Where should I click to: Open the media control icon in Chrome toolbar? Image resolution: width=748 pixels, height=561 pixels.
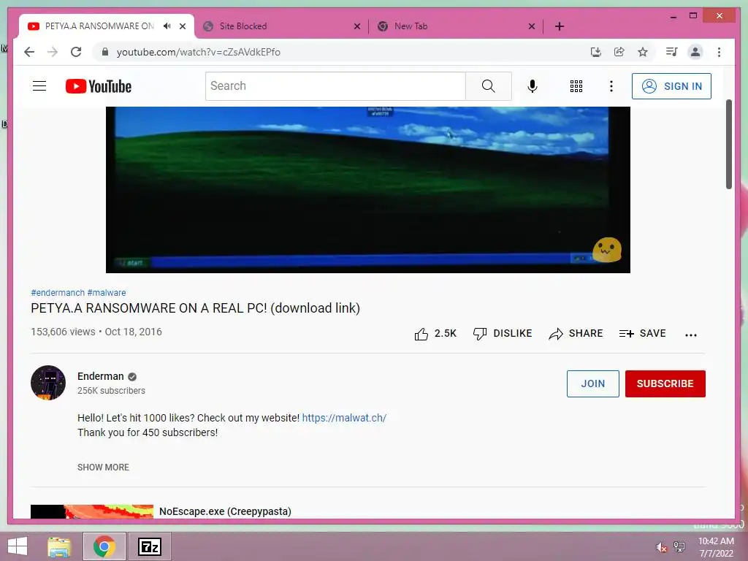[671, 52]
